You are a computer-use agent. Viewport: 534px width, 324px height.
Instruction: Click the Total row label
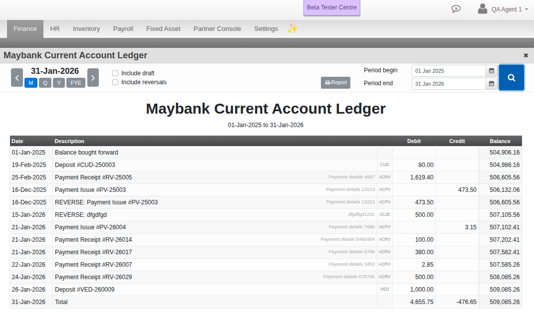coord(61,302)
